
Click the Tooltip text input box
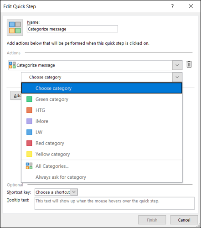[x=114, y=203]
